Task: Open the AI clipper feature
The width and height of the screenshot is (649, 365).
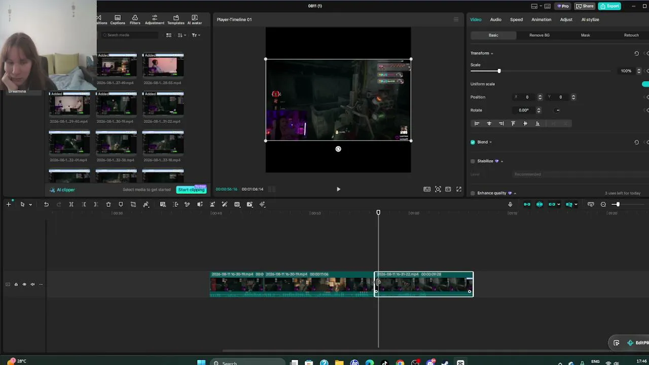Action: 62,190
